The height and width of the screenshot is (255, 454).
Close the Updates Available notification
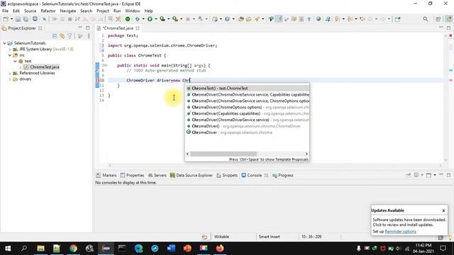[x=443, y=210]
